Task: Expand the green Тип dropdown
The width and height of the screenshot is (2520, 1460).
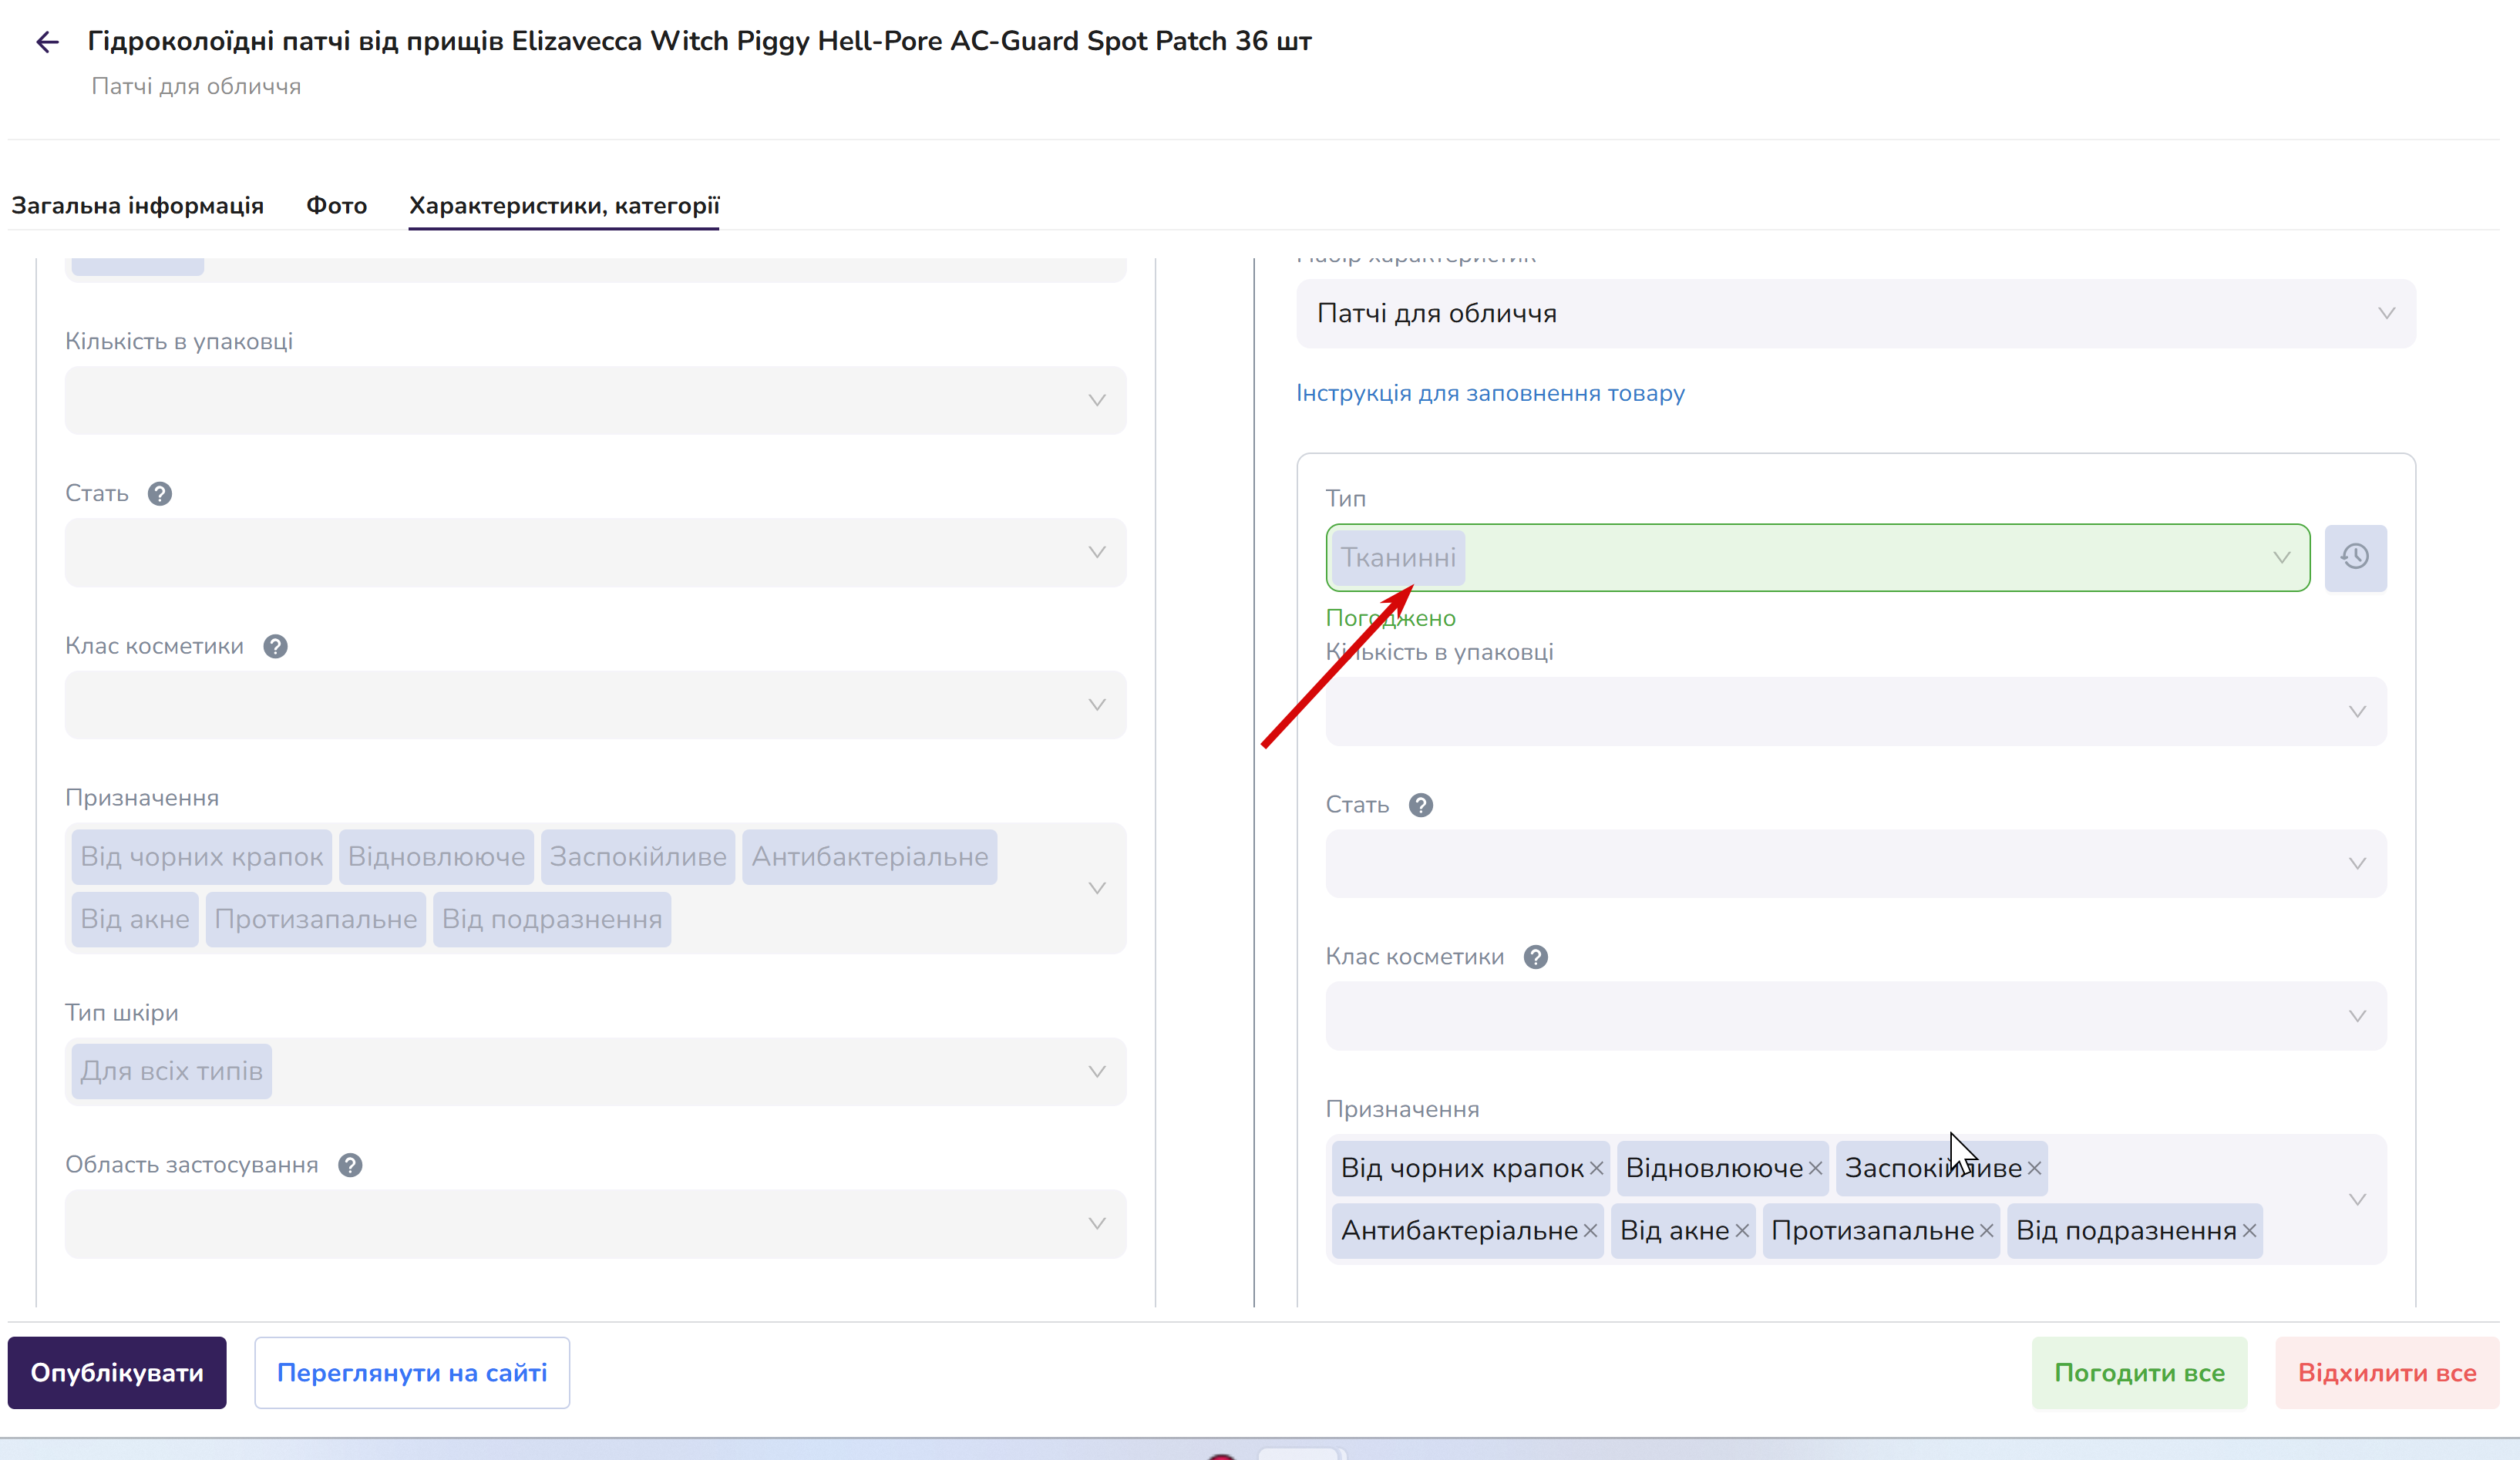Action: click(1818, 557)
